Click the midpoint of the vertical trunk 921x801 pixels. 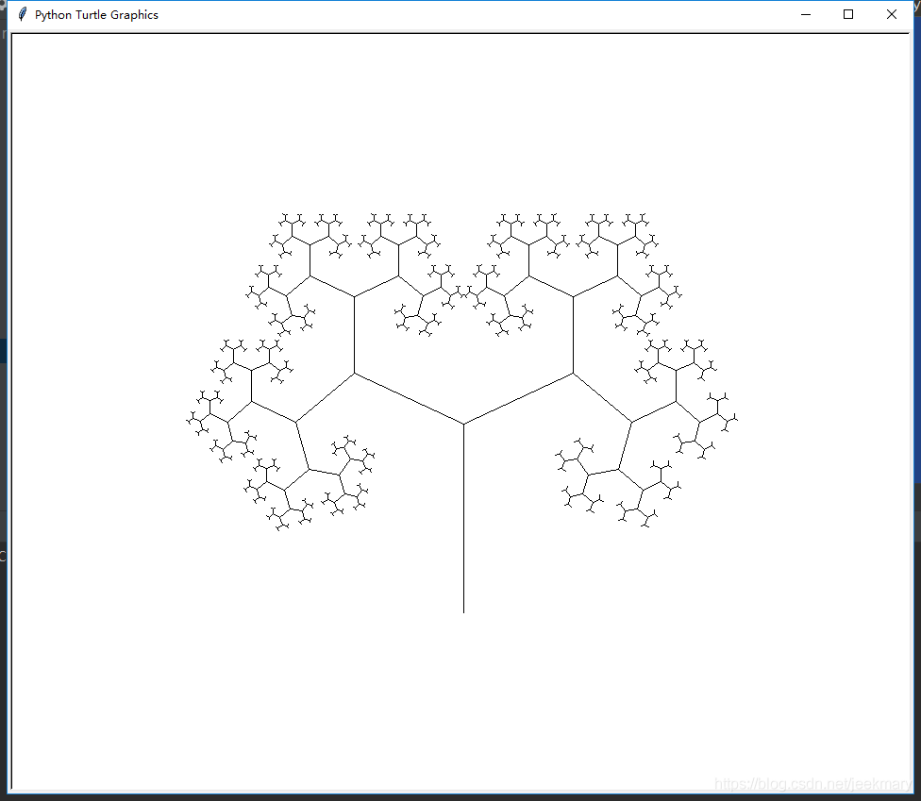[463, 519]
